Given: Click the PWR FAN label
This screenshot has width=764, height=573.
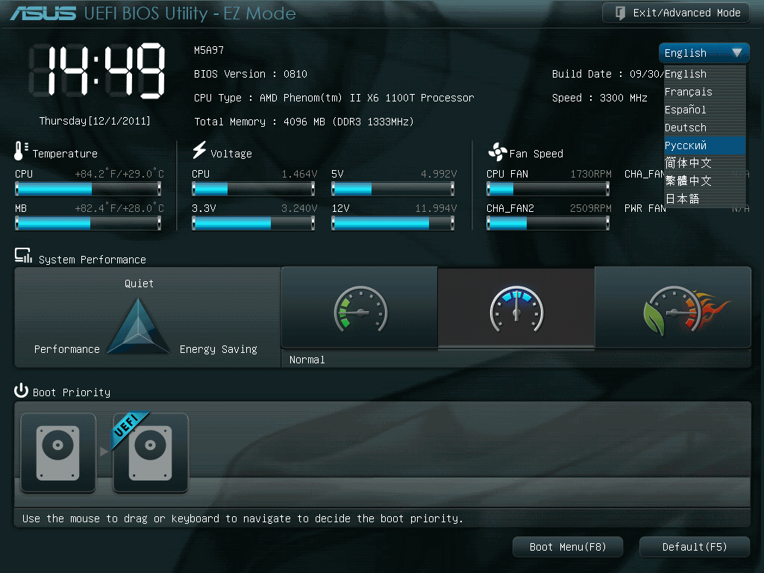Looking at the screenshot, I should (x=645, y=209).
